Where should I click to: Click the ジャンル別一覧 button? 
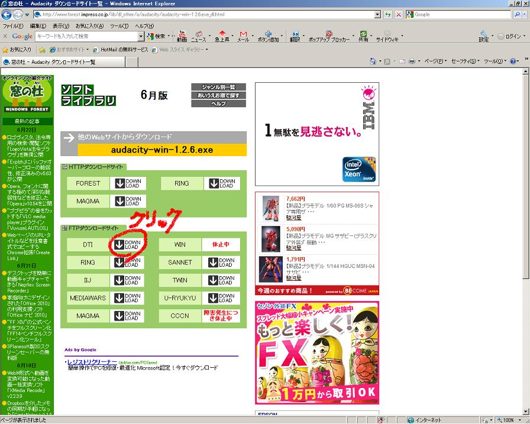click(218, 87)
